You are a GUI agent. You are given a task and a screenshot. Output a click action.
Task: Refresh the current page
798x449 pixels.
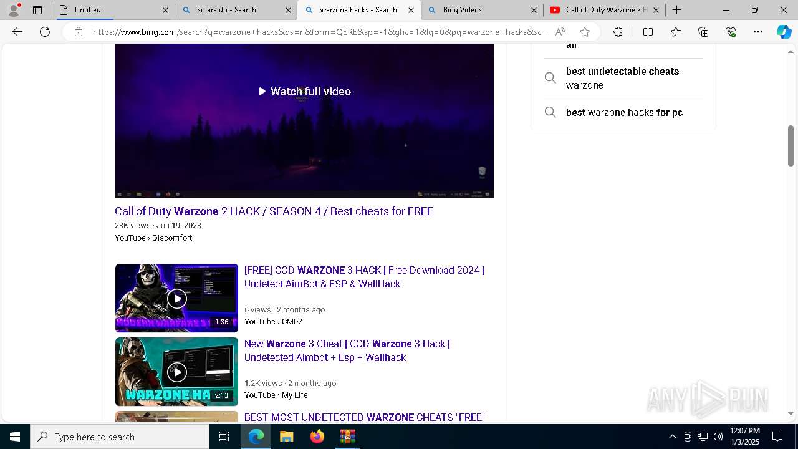point(45,32)
